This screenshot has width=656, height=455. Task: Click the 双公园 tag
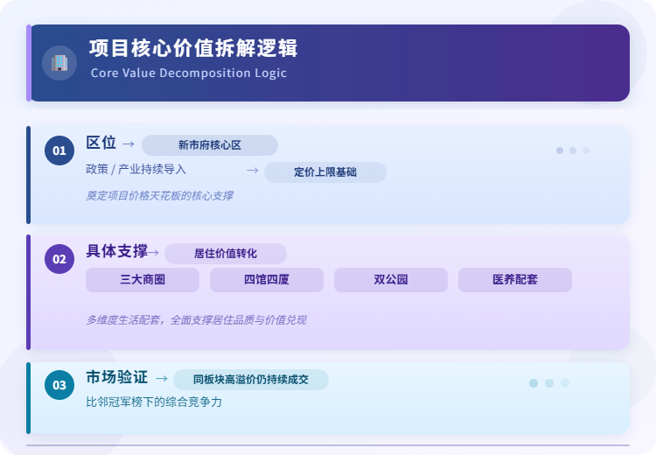pos(391,280)
